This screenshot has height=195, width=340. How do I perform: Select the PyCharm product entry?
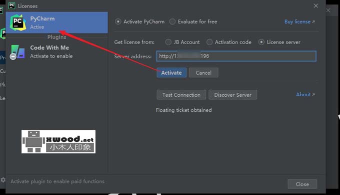pos(57,23)
